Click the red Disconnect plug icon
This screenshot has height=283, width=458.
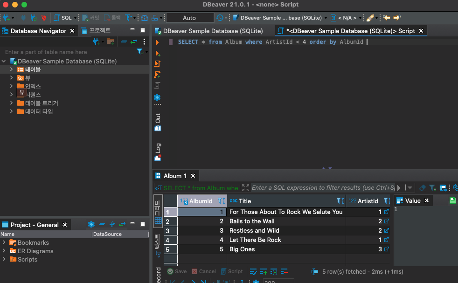pyautogui.click(x=44, y=18)
